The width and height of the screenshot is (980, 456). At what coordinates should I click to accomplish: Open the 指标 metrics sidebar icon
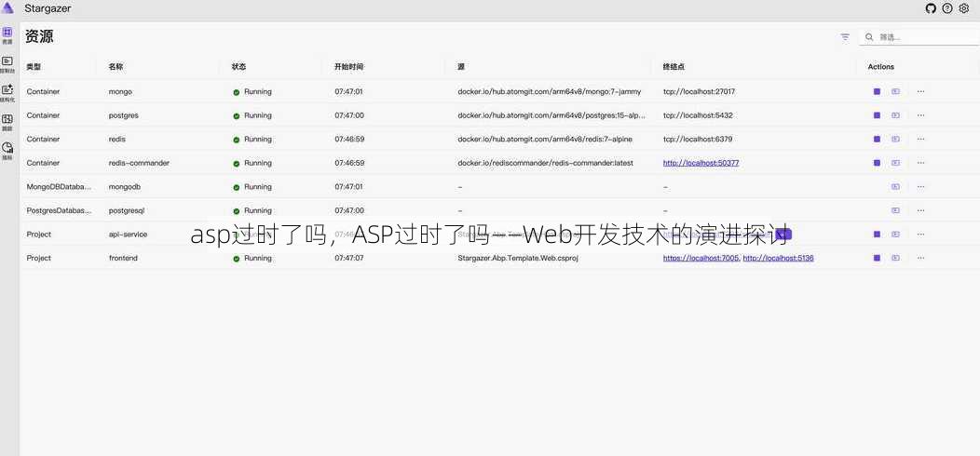coord(7,151)
